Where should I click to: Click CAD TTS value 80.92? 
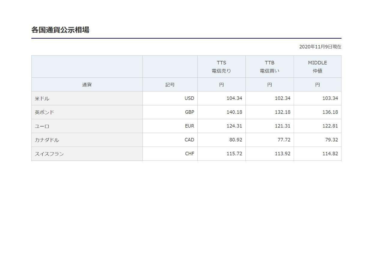click(235, 140)
